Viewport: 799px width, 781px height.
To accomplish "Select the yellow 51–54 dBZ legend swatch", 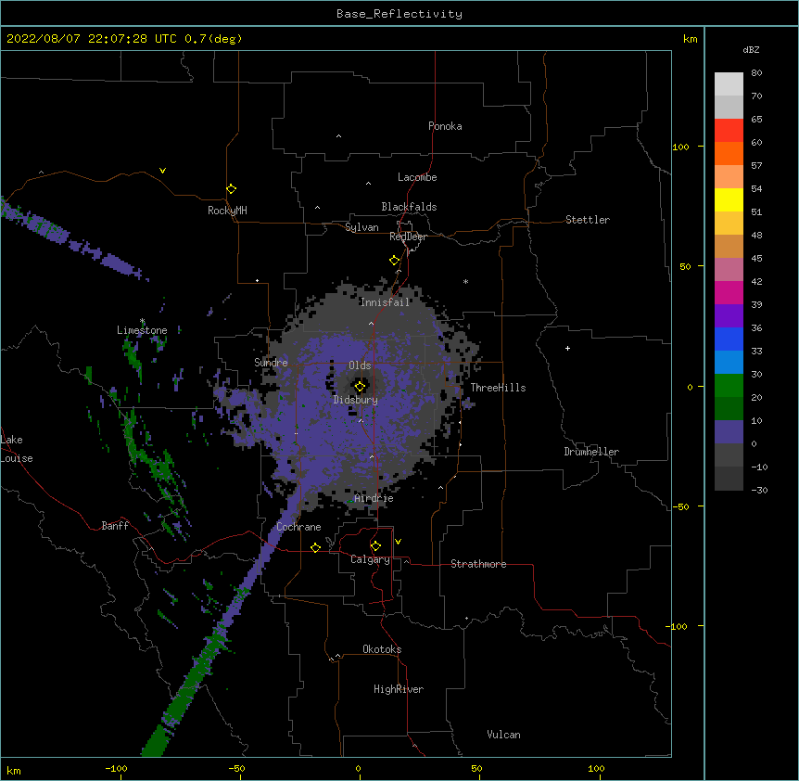I will click(x=729, y=199).
